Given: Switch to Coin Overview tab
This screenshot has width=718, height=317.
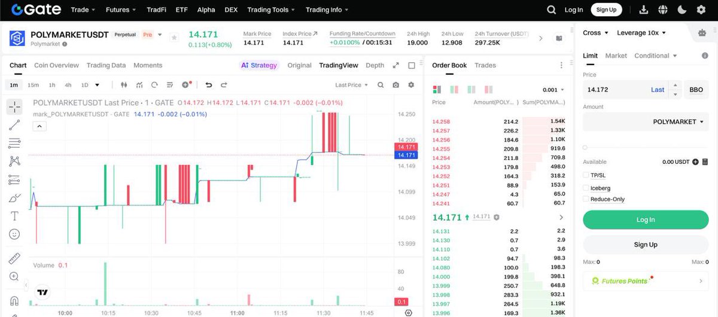Looking at the screenshot, I should pos(56,65).
